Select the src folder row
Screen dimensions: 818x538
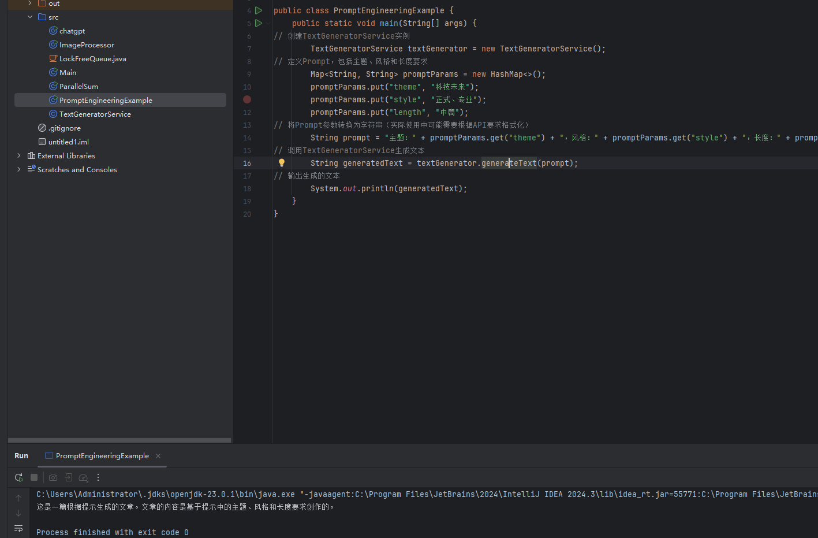[120, 17]
